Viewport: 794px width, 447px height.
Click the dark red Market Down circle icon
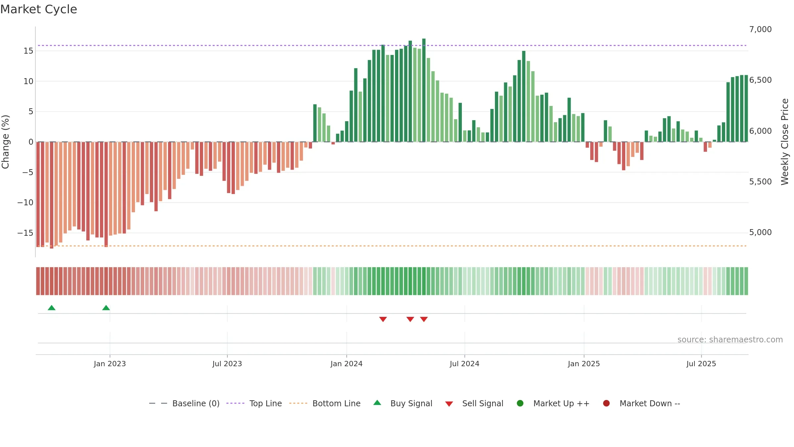click(x=606, y=403)
